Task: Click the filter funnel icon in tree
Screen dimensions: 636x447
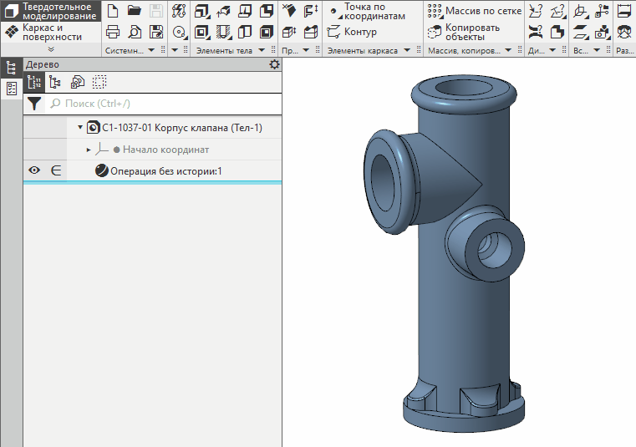Action: [x=33, y=104]
